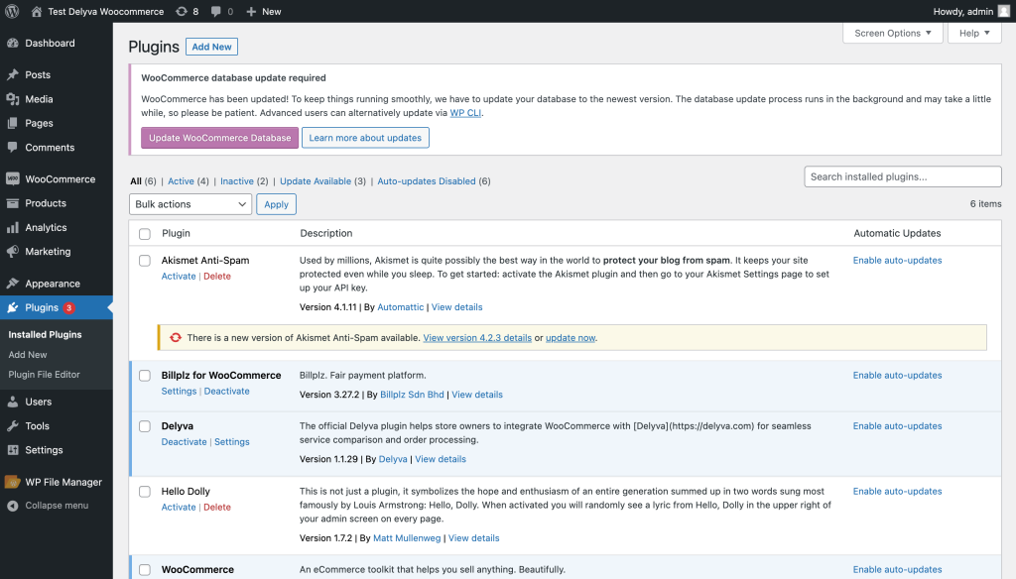
Task: Check the Delyva plugin checkbox
Action: [x=145, y=426]
